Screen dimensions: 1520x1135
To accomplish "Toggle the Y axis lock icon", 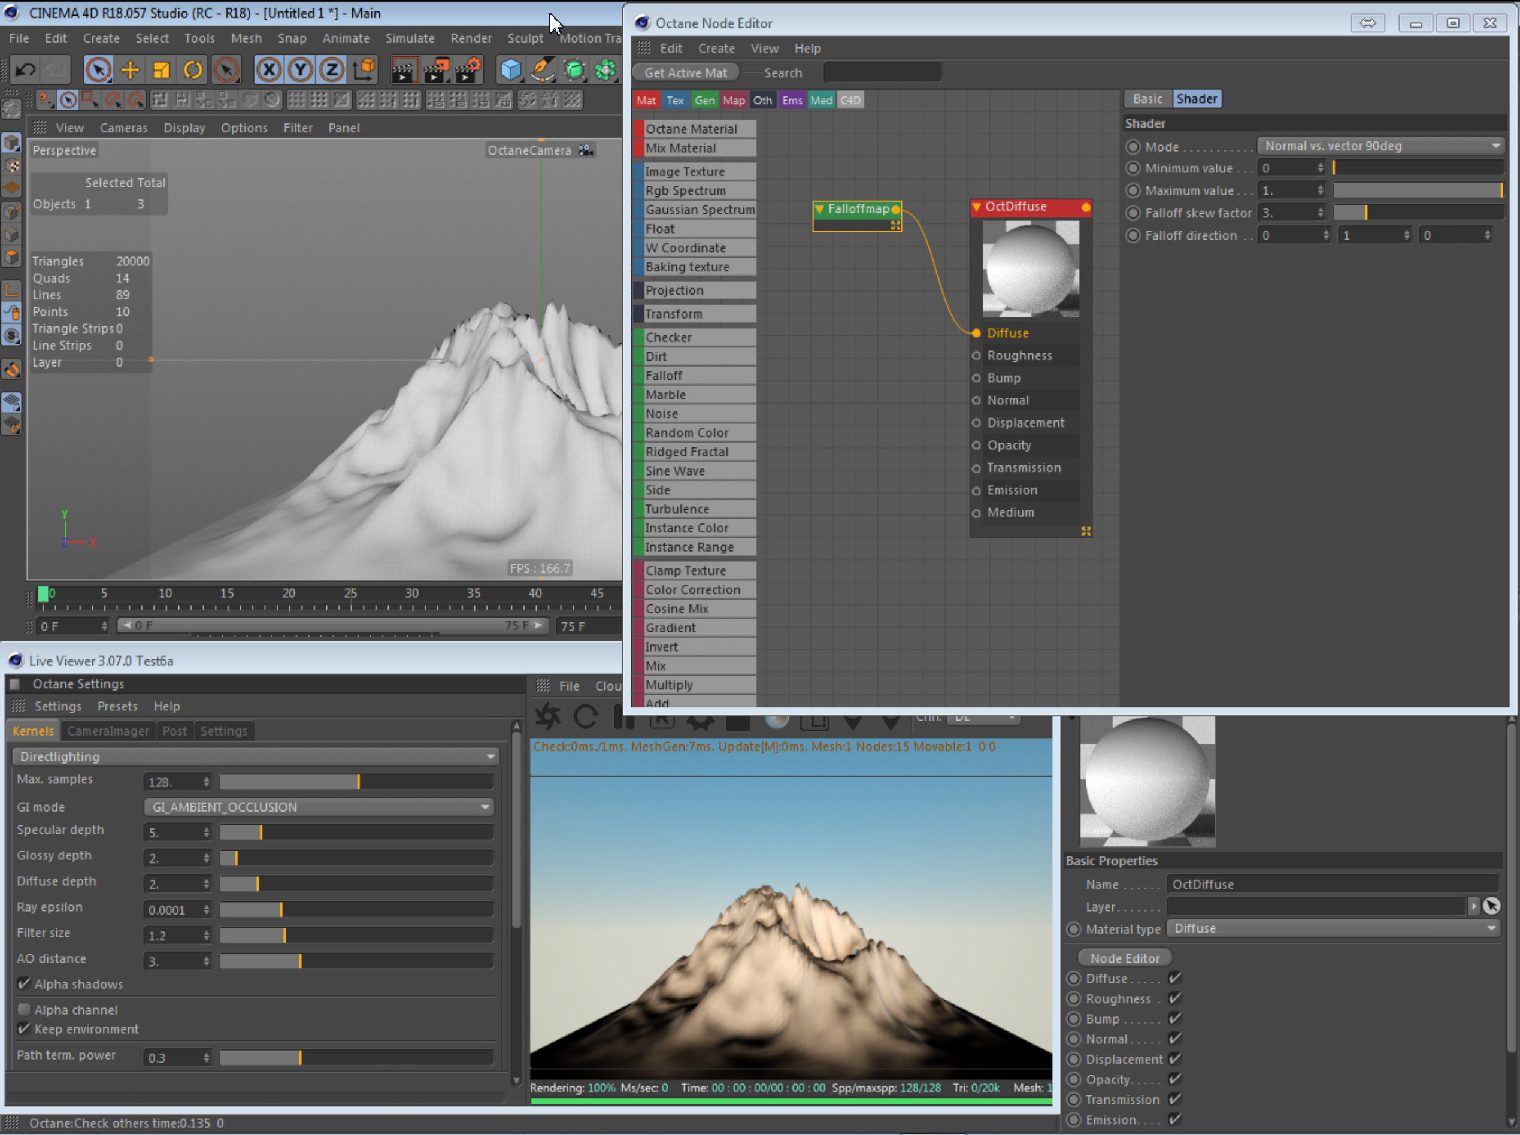I will coord(300,70).
